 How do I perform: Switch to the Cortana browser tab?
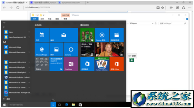pos(15,2)
